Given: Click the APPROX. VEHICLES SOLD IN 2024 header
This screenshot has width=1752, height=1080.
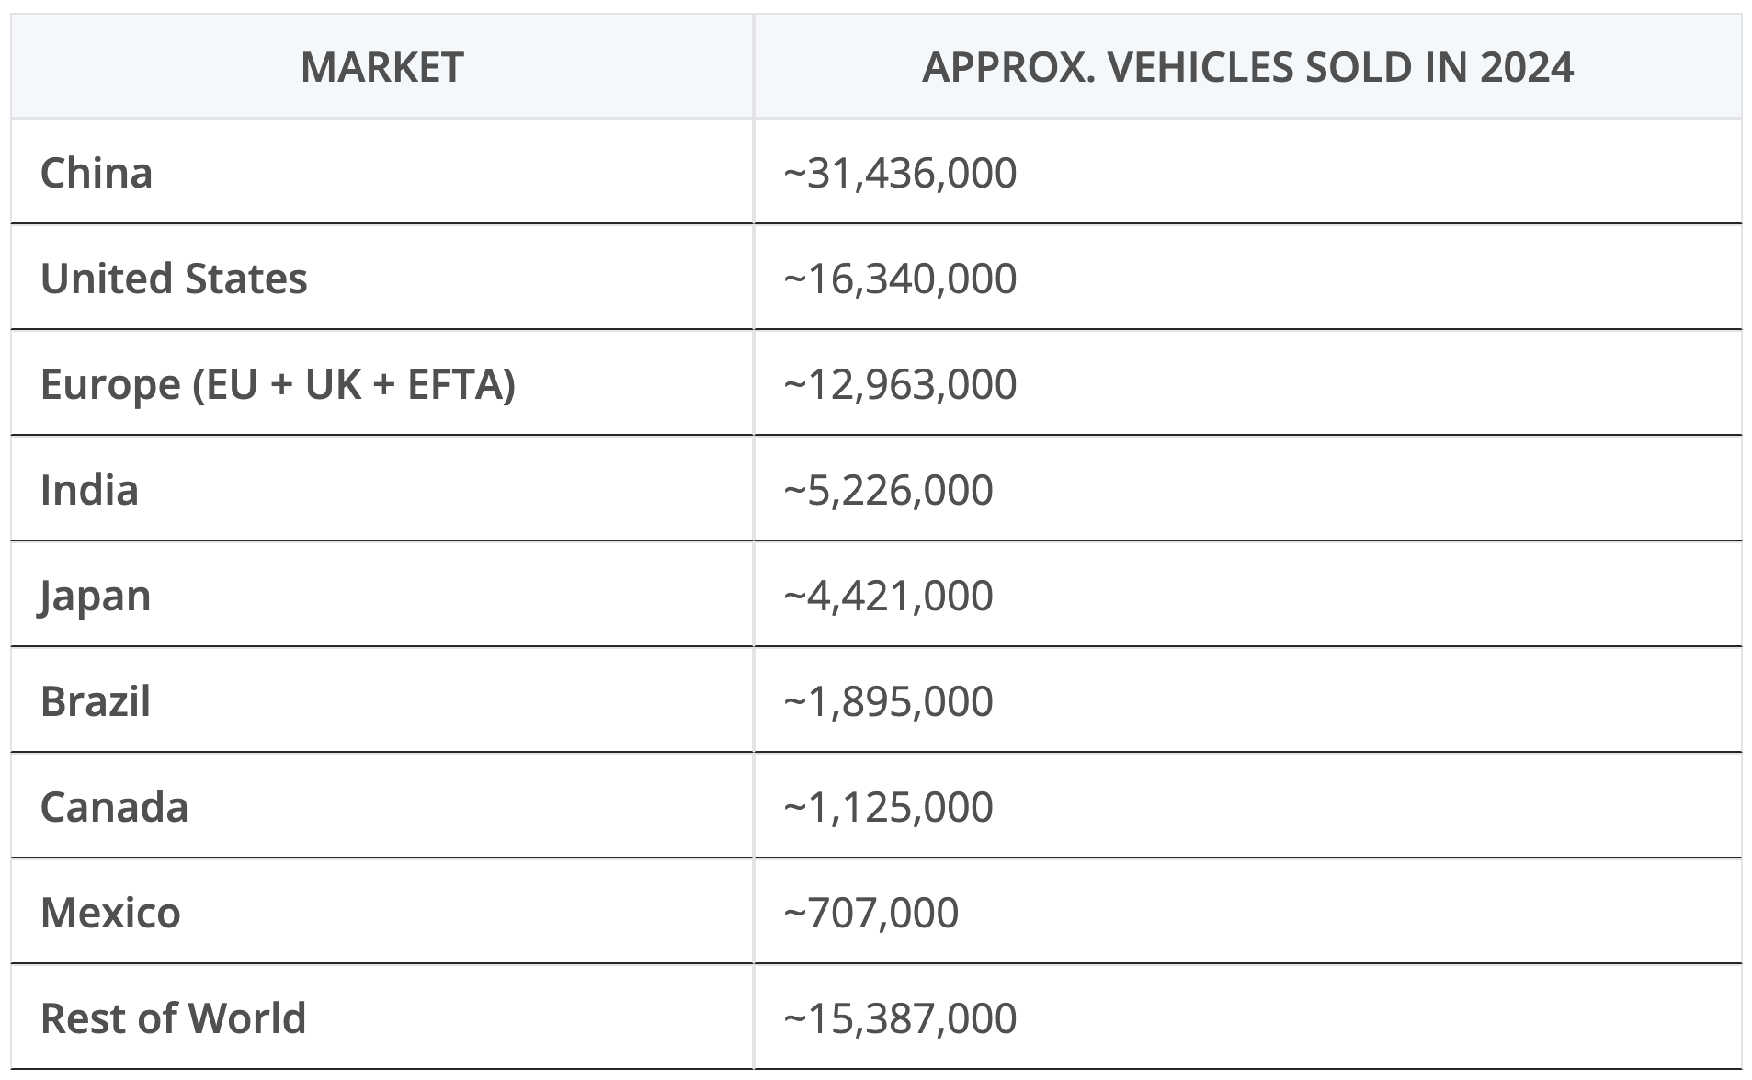Looking at the screenshot, I should point(1247,67).
